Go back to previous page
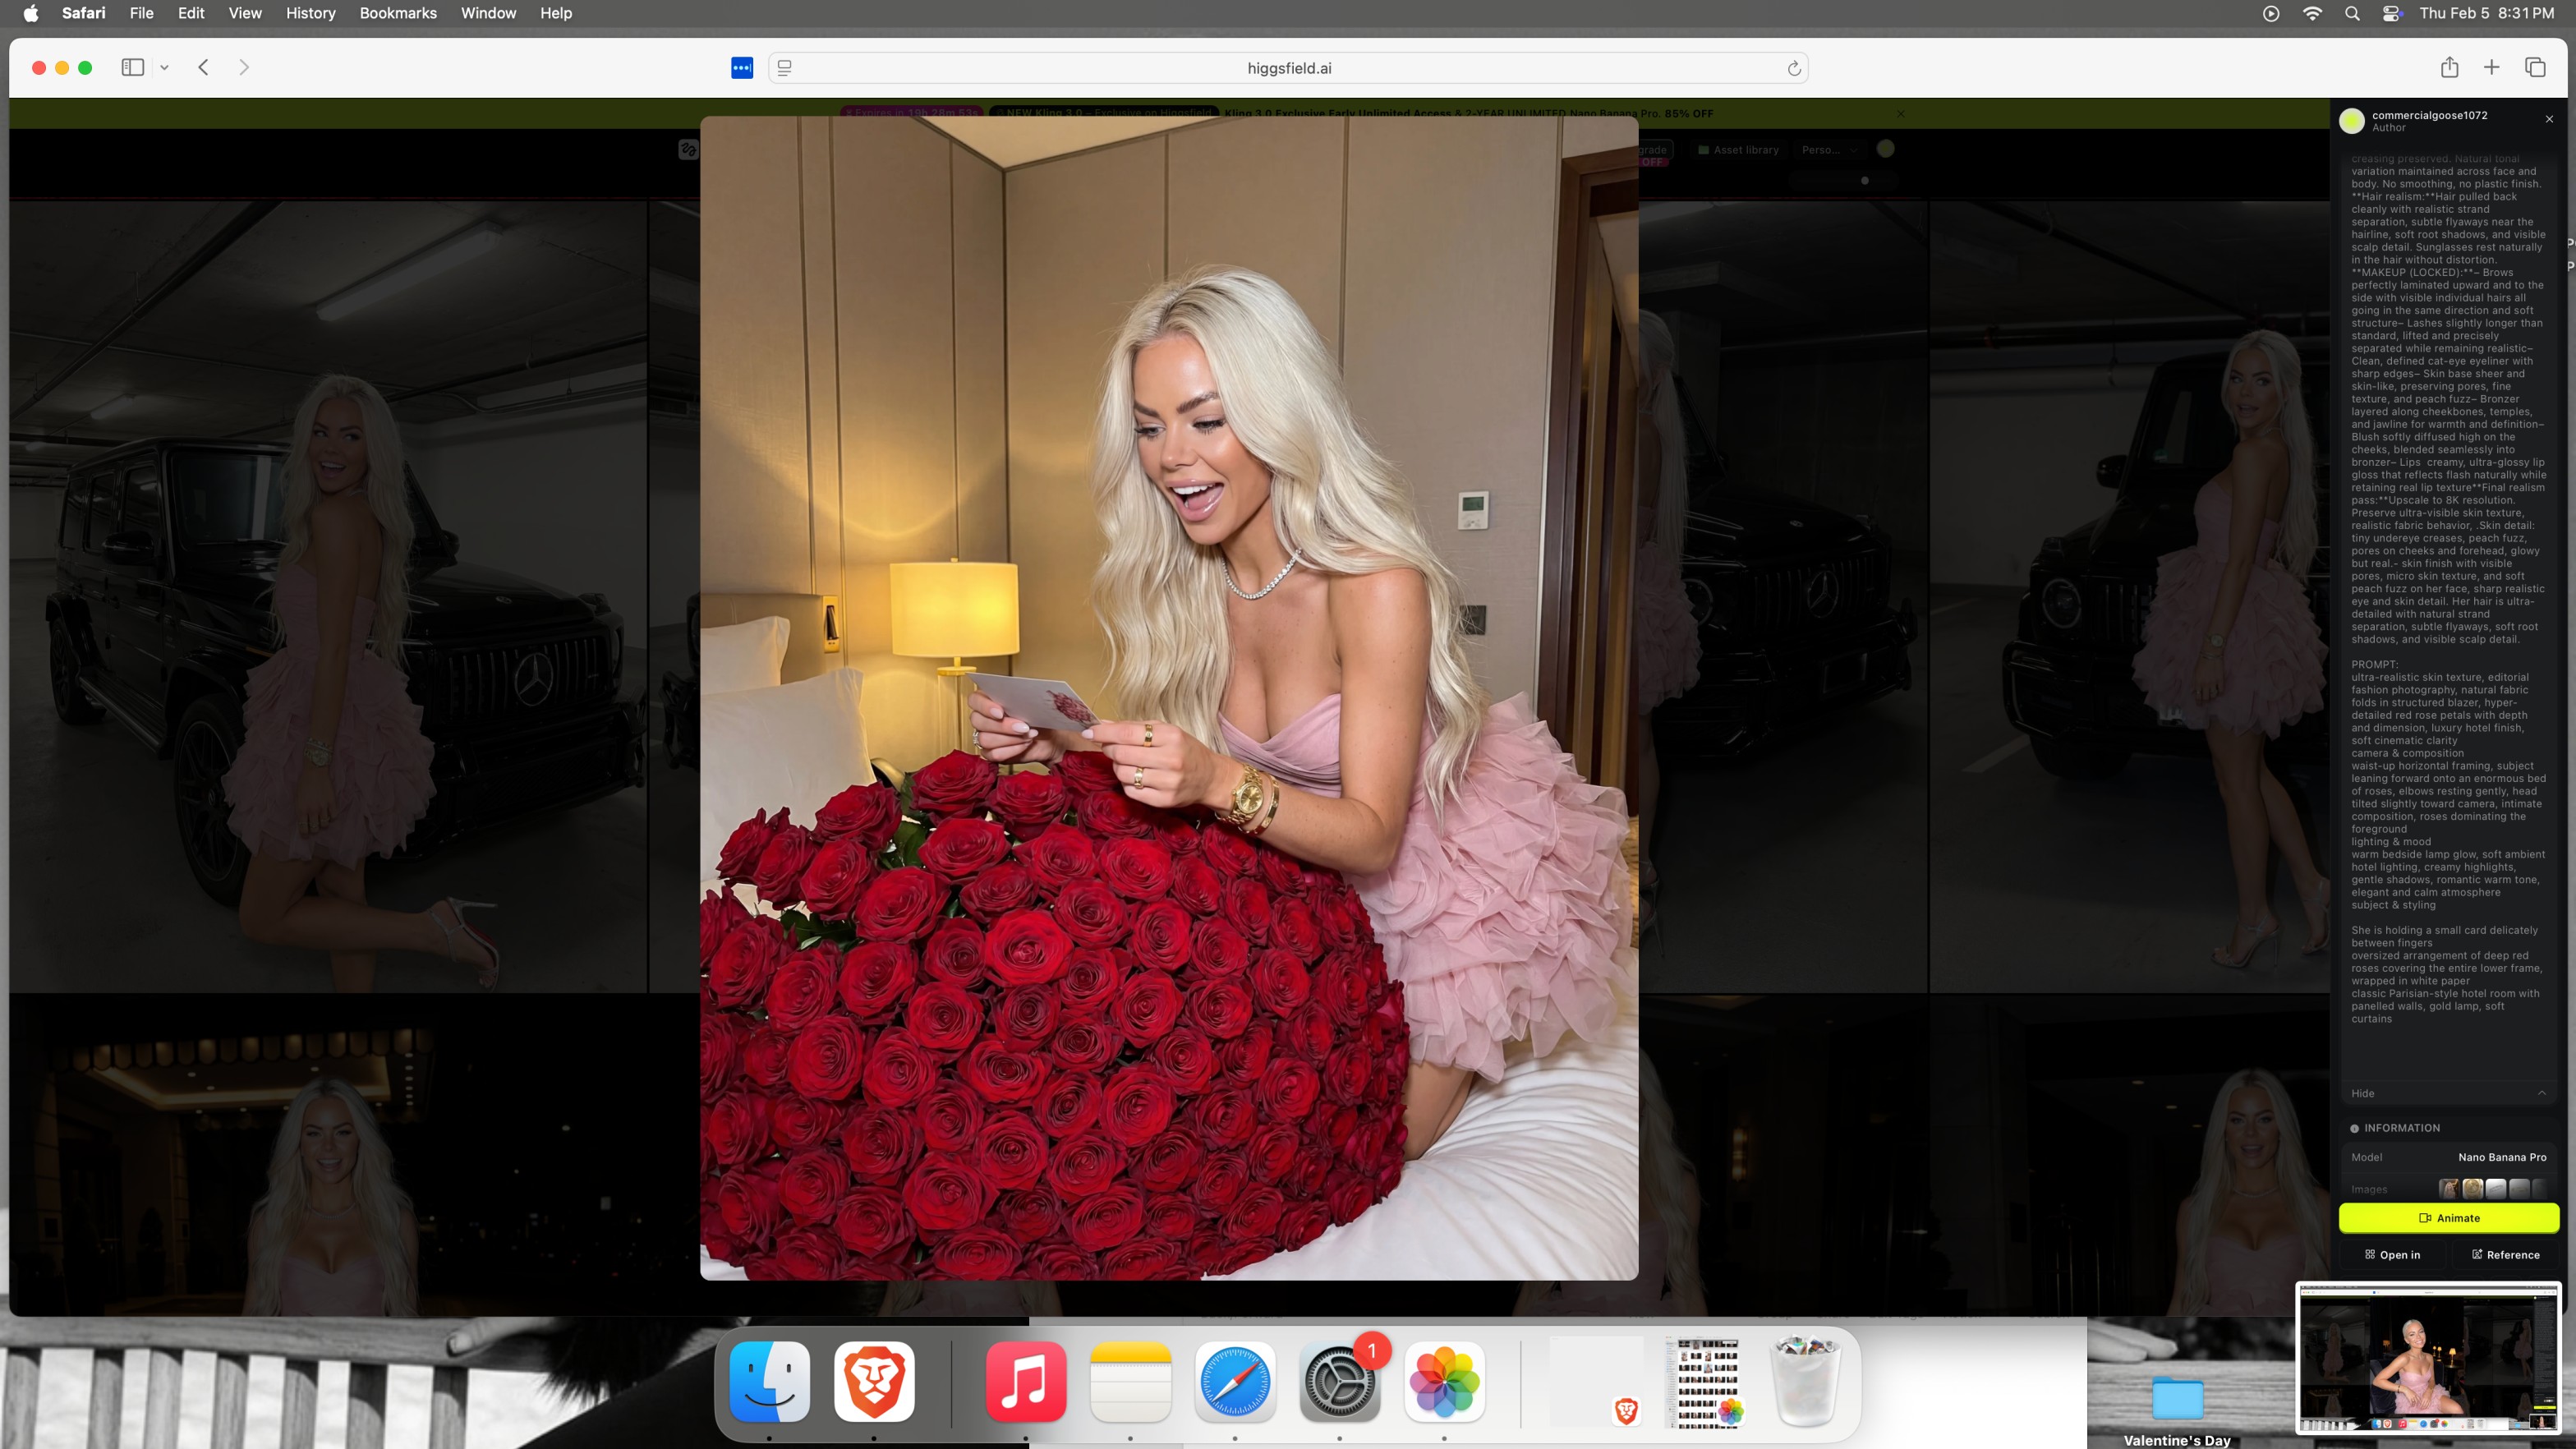This screenshot has height=1449, width=2576. (x=203, y=67)
